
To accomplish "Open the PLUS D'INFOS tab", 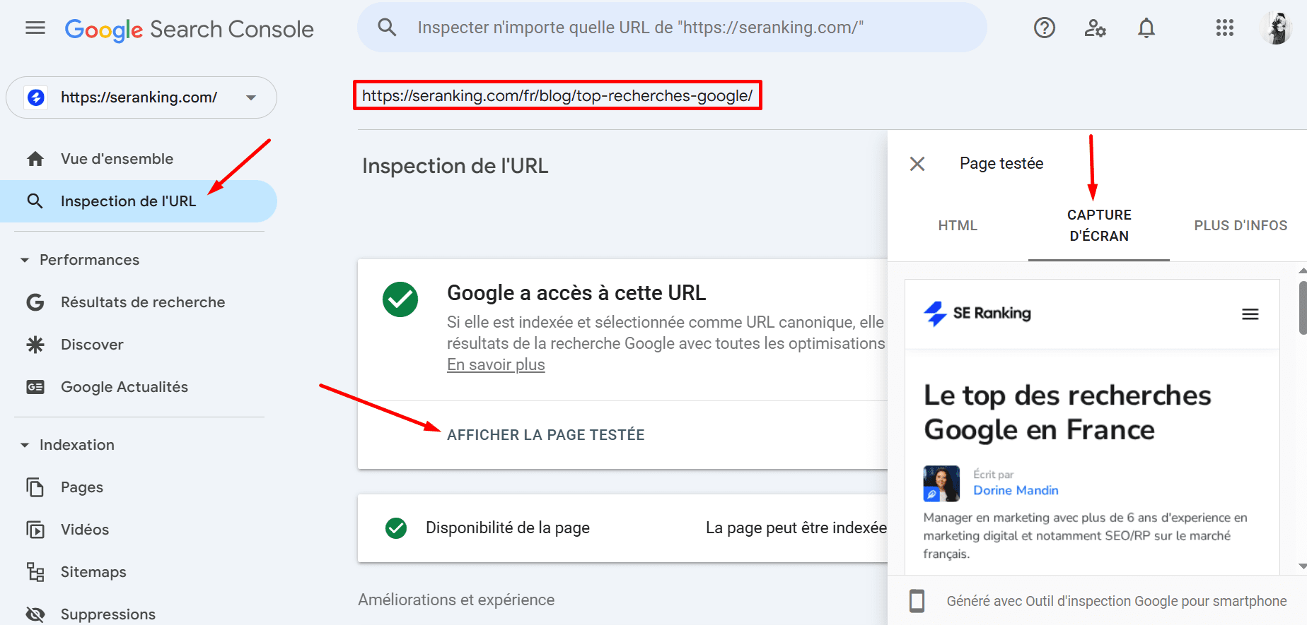I will click(x=1241, y=225).
